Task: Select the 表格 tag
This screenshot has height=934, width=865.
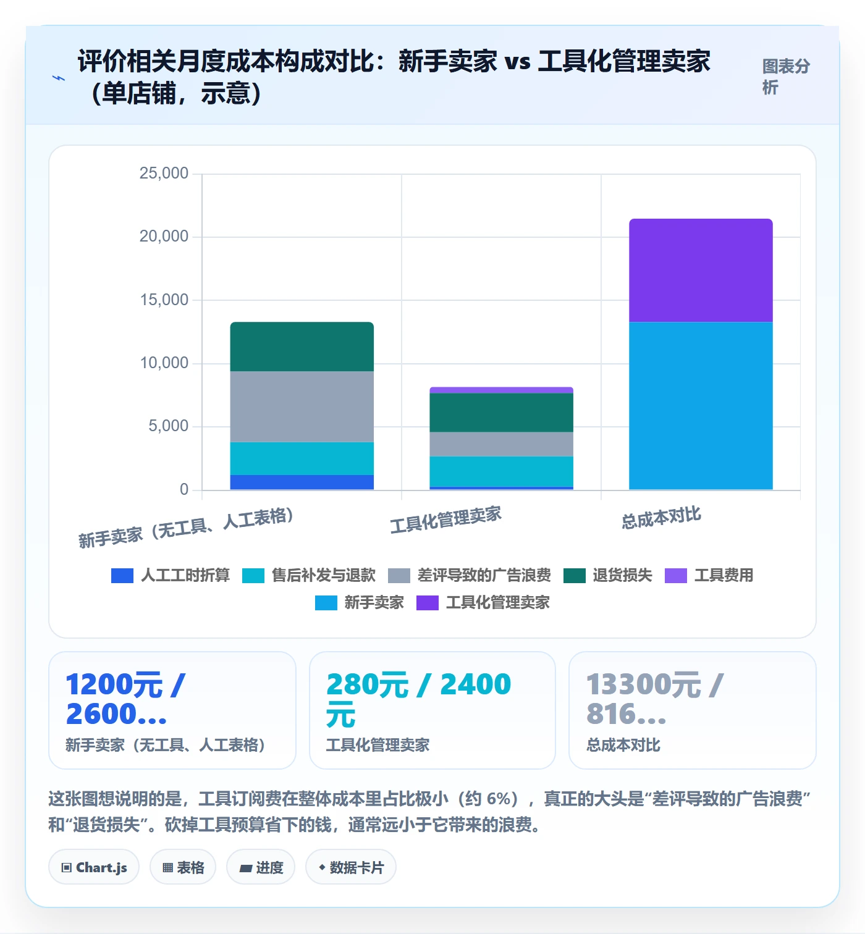Action: point(183,867)
